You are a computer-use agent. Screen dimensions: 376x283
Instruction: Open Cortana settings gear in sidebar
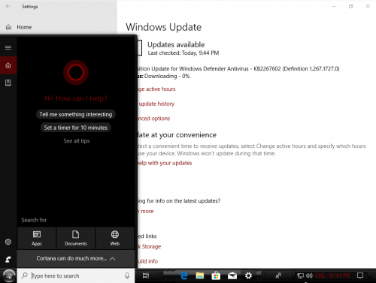pos(8,242)
